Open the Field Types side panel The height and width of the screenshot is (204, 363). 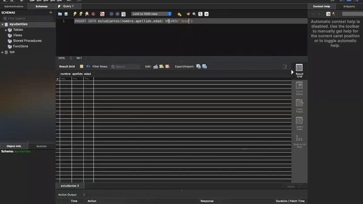(299, 106)
